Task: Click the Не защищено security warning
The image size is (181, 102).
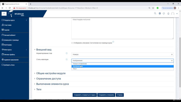Action: click(20, 8)
